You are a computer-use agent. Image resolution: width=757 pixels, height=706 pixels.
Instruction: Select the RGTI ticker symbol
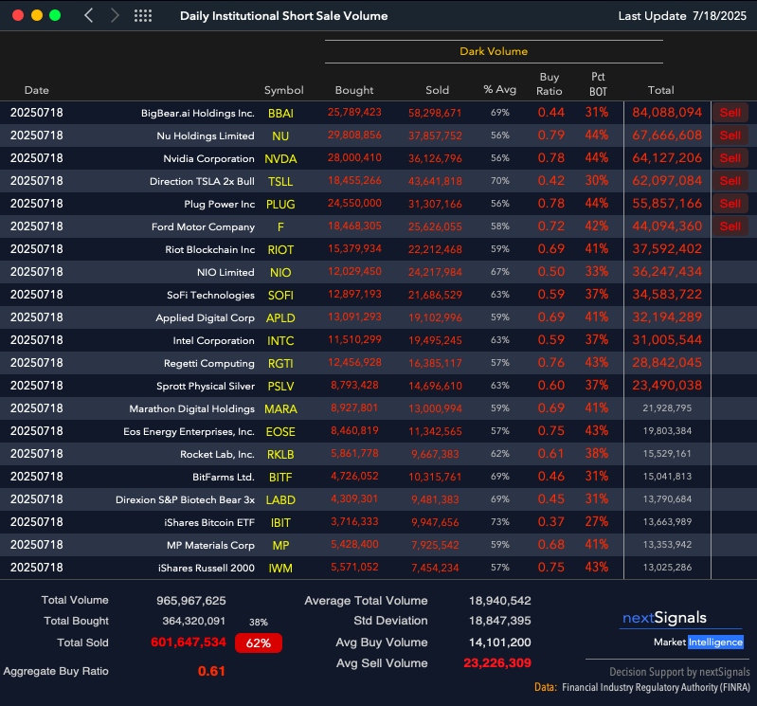(x=280, y=363)
